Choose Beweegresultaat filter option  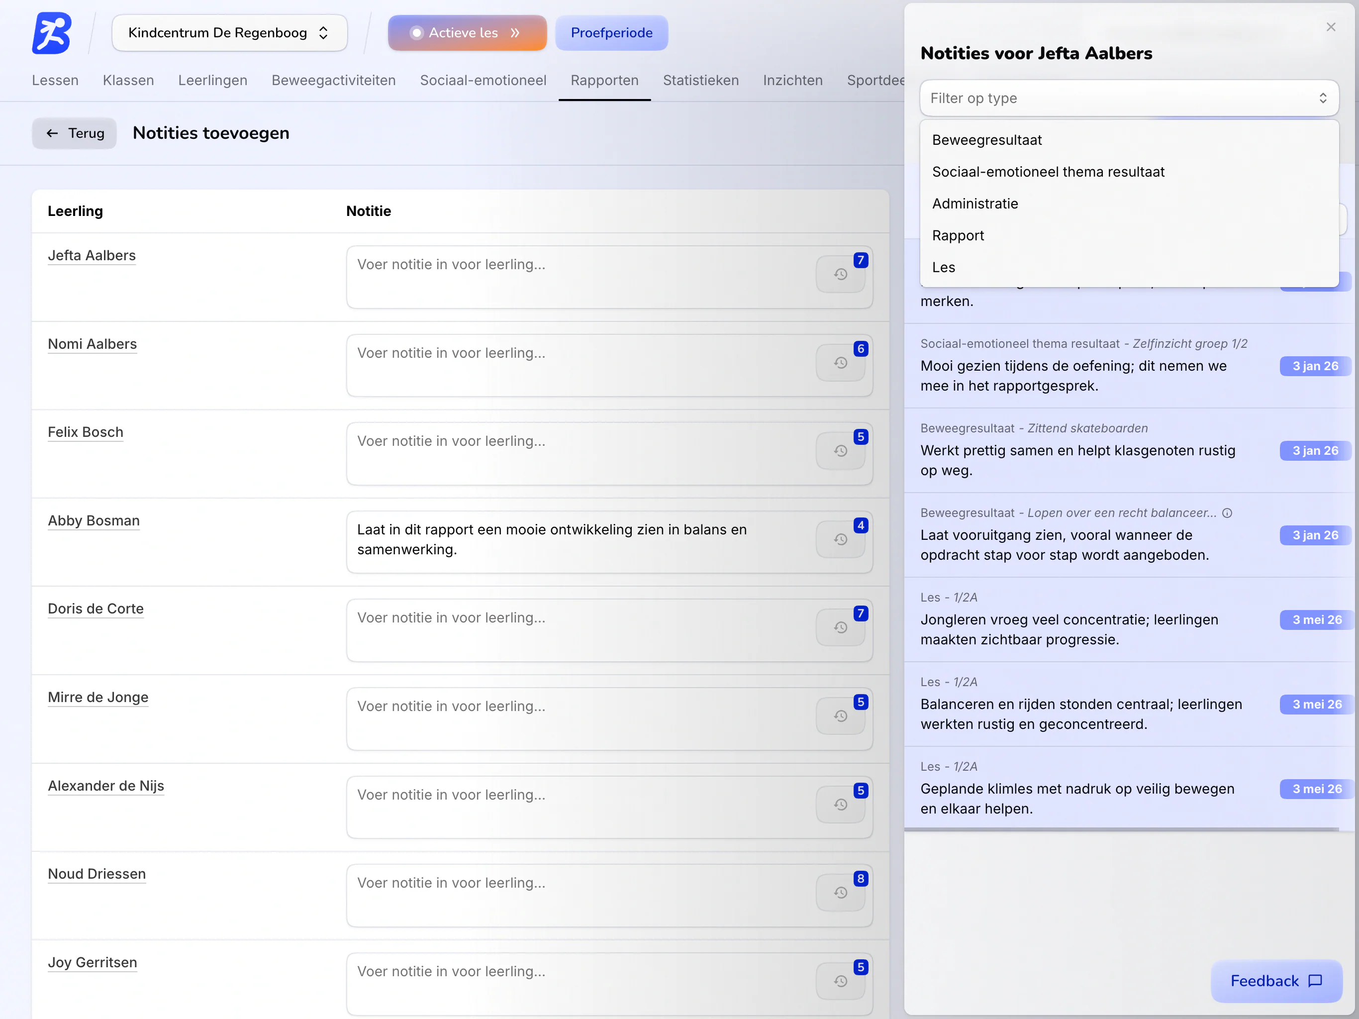point(1129,140)
